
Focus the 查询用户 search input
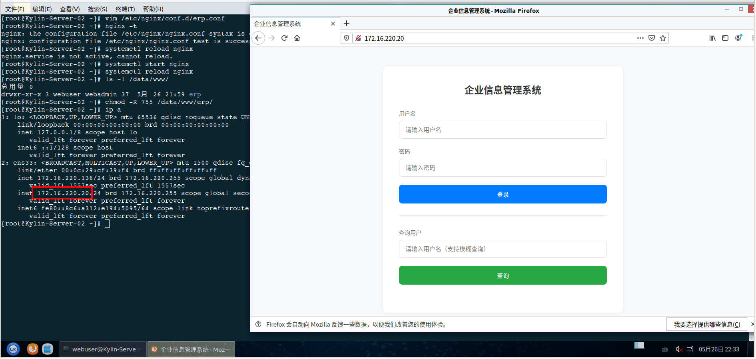pos(503,249)
